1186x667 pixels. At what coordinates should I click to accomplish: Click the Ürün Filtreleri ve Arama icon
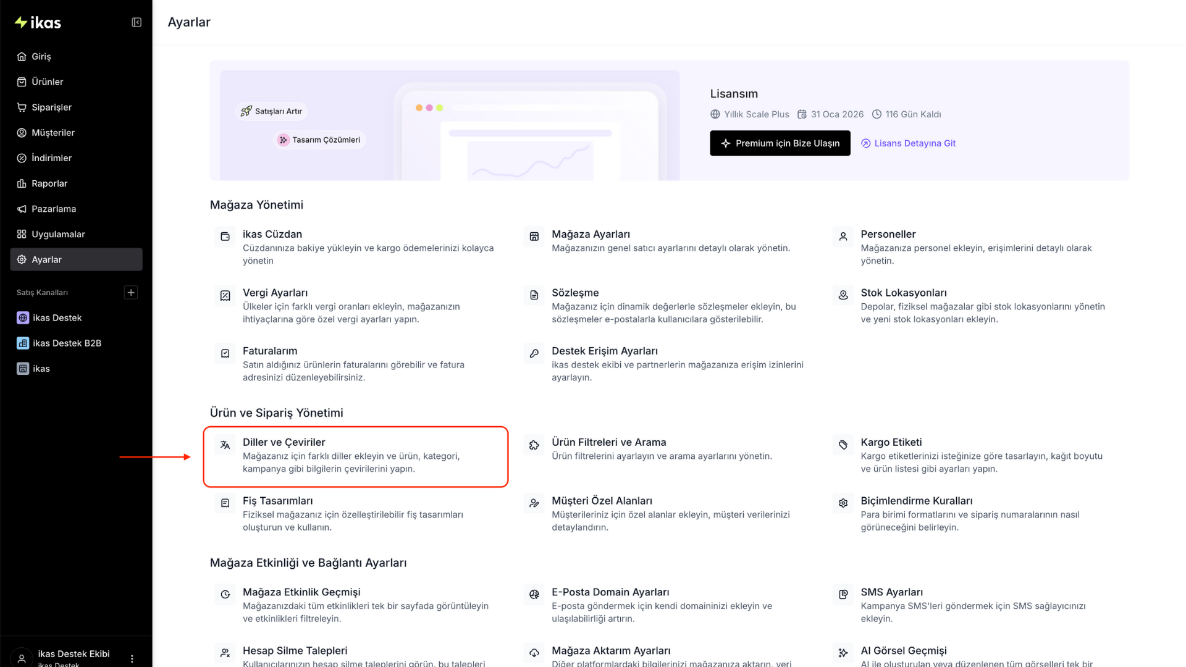coord(534,445)
